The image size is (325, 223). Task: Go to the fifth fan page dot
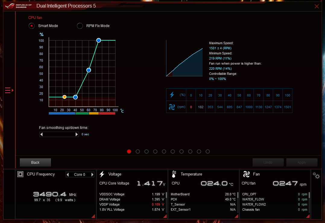164,151
